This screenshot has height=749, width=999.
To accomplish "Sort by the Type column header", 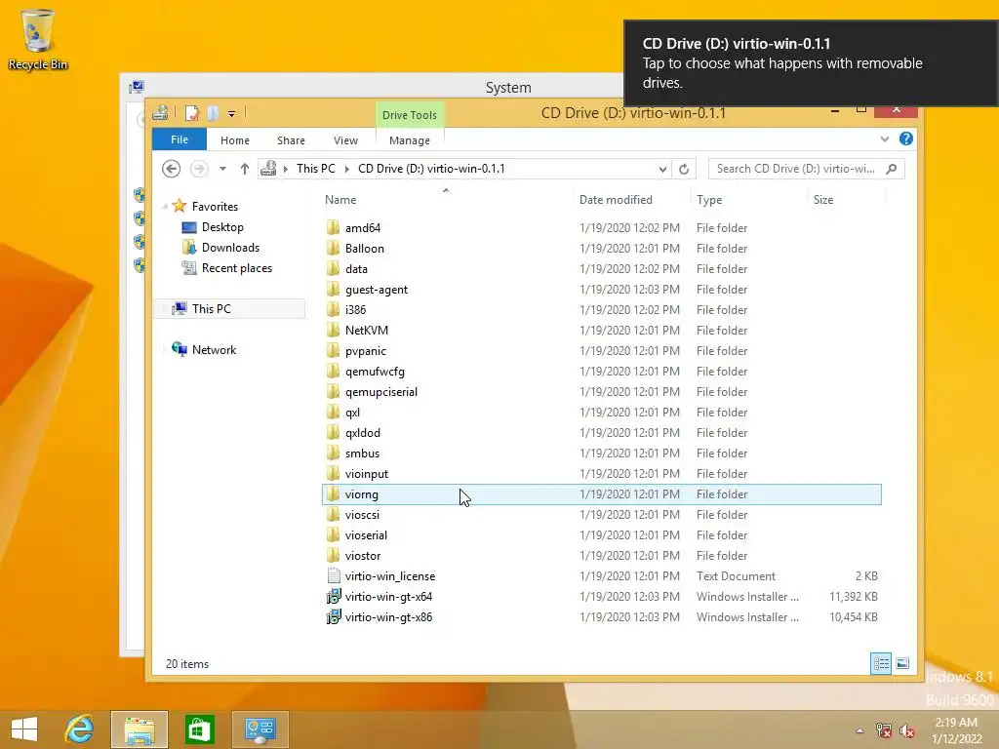I will coord(709,200).
